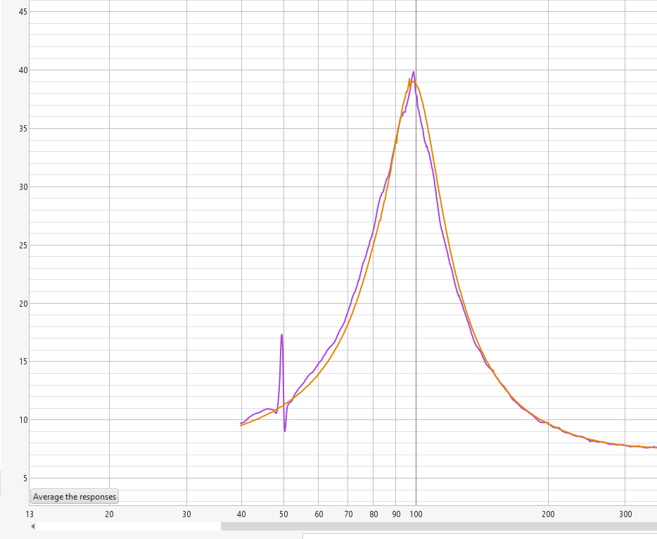The image size is (657, 539).
Task: Click the horizontal scrollbar left arrow
Action: 32,526
